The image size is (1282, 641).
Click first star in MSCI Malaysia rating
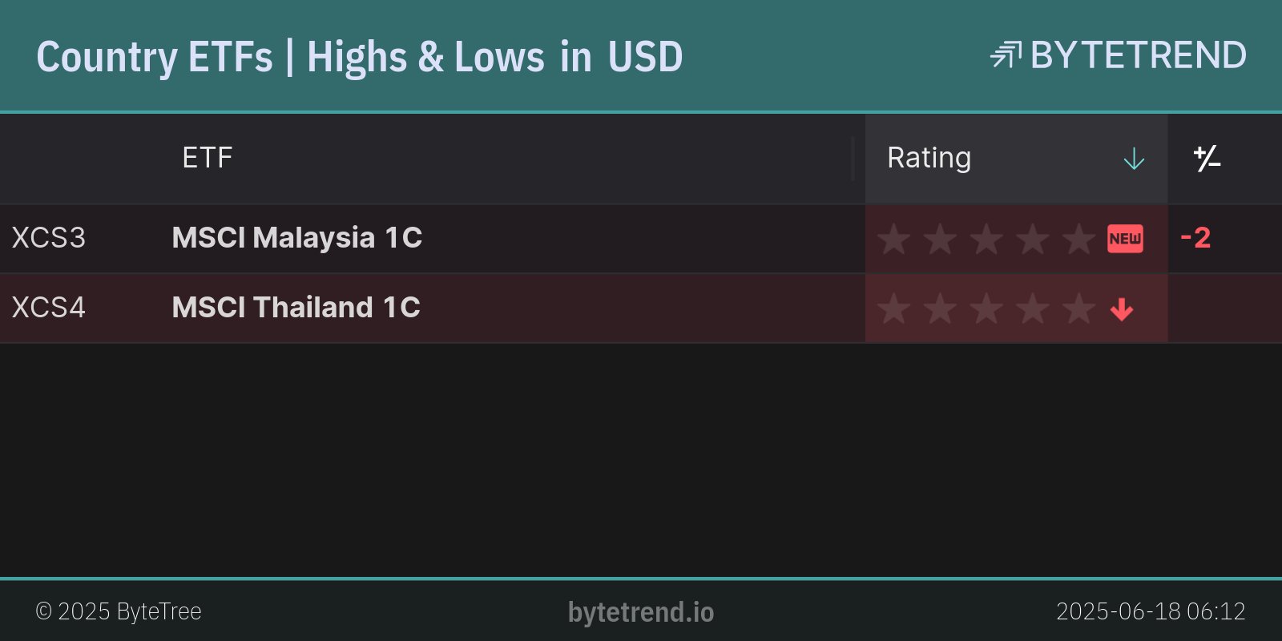[x=893, y=239]
